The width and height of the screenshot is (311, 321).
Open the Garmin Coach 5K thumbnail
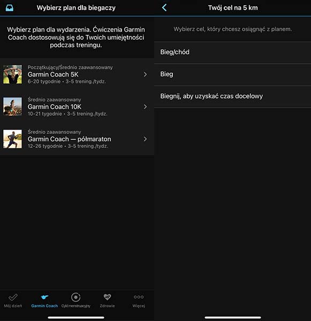tap(12, 74)
